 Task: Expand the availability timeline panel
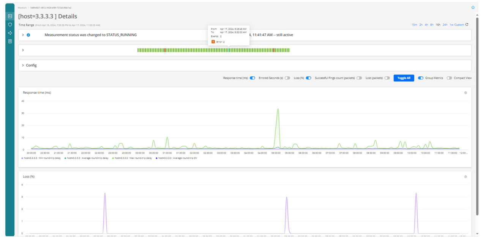22,50
